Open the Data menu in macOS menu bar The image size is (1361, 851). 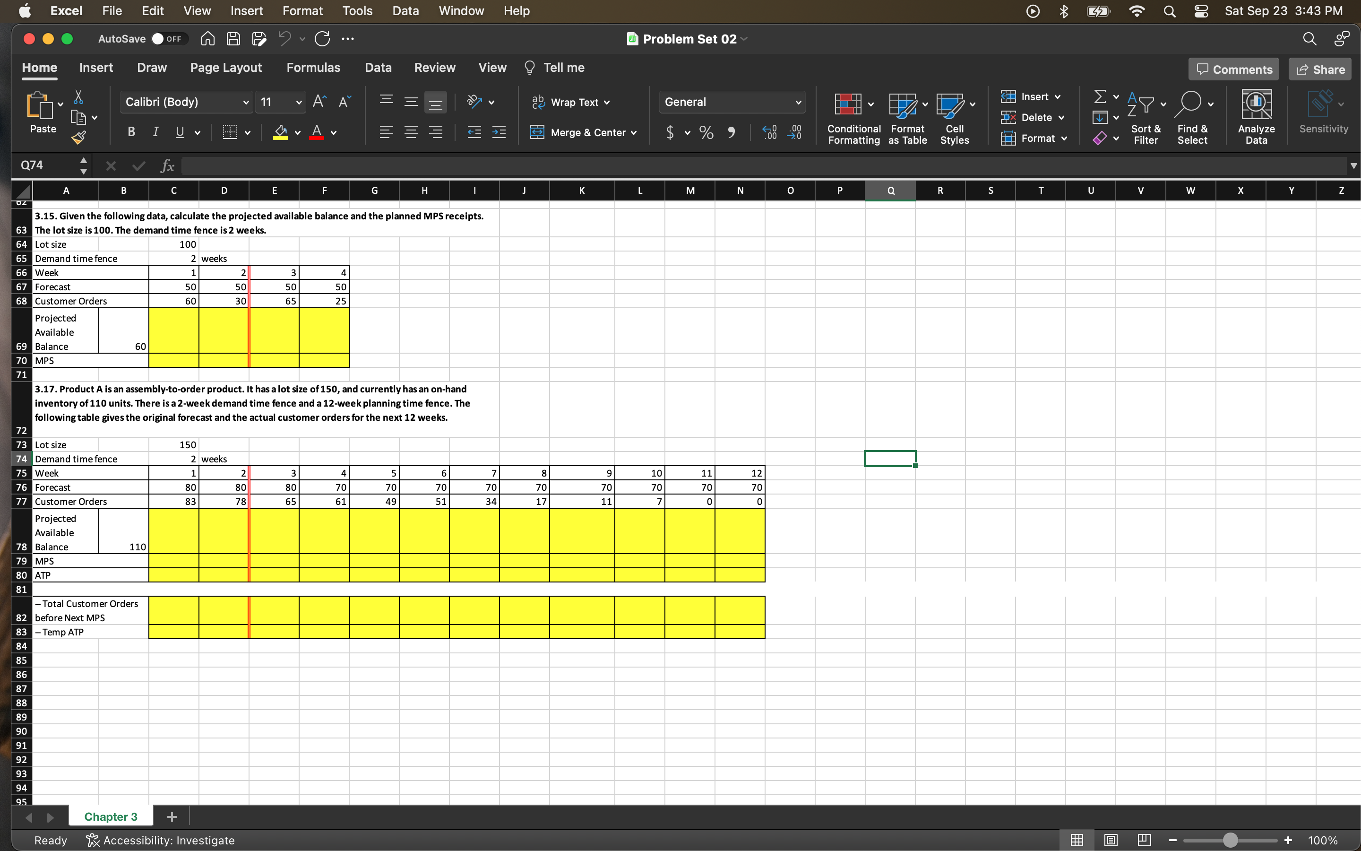click(x=405, y=11)
